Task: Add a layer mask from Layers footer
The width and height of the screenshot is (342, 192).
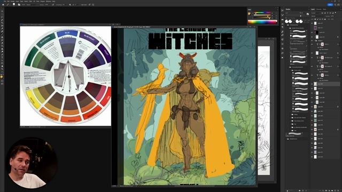Action: [326, 191]
